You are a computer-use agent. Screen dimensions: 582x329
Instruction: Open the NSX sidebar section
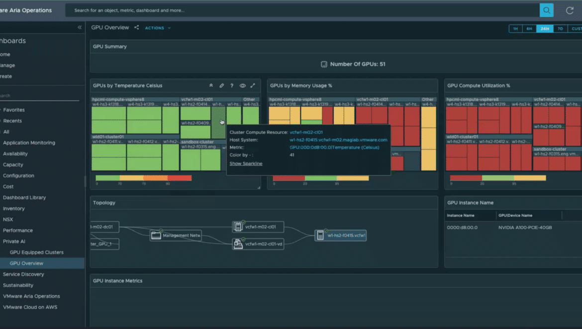[8, 219]
